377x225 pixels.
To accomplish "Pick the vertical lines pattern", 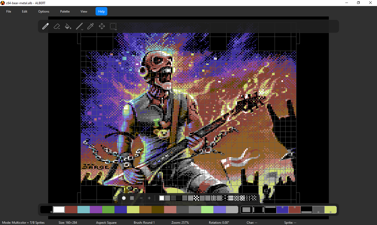I will click(x=191, y=198).
